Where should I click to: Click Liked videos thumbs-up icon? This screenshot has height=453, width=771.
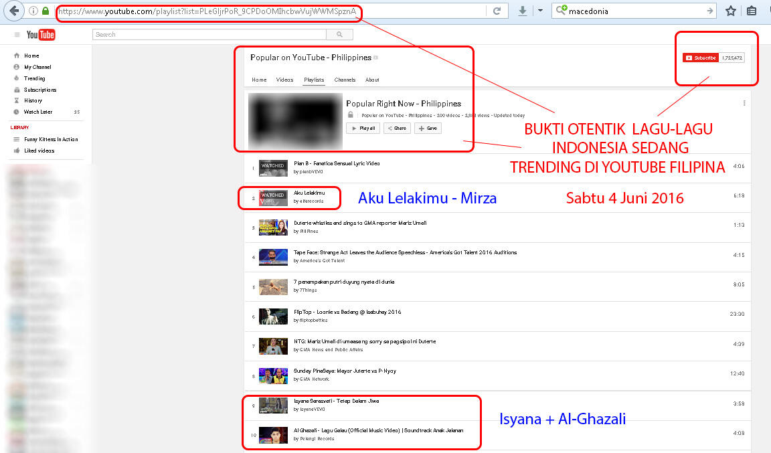(17, 151)
